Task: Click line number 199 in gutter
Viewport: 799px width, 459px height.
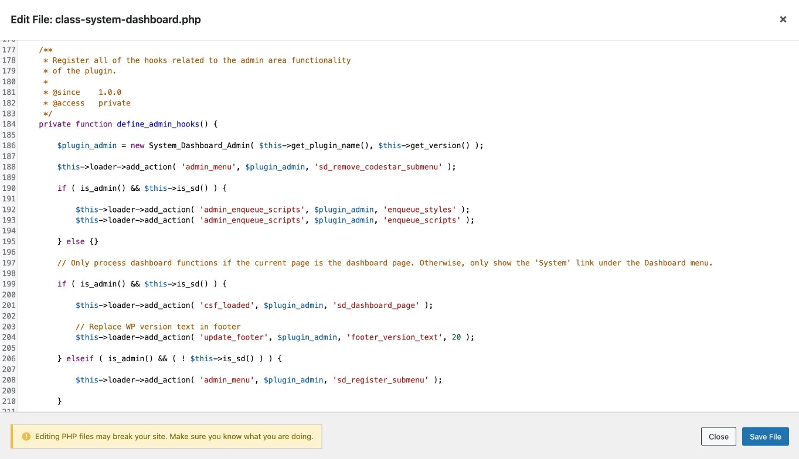Action: [9, 284]
